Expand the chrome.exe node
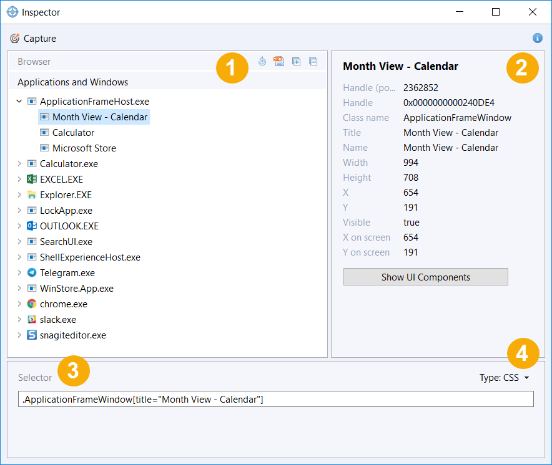This screenshot has height=465, width=552. 19,304
